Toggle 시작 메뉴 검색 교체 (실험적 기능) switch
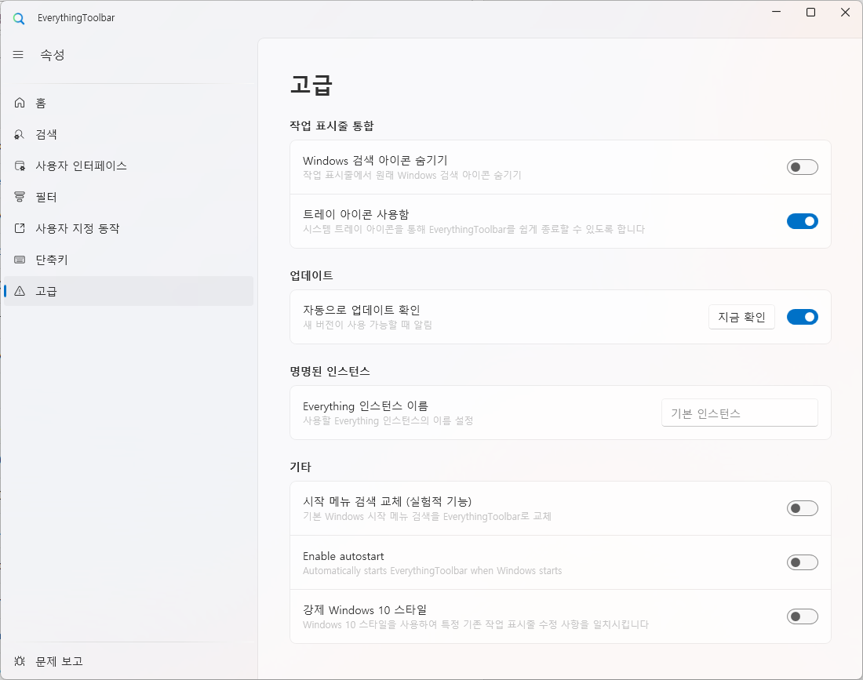Viewport: 863px width, 680px height. 802,508
